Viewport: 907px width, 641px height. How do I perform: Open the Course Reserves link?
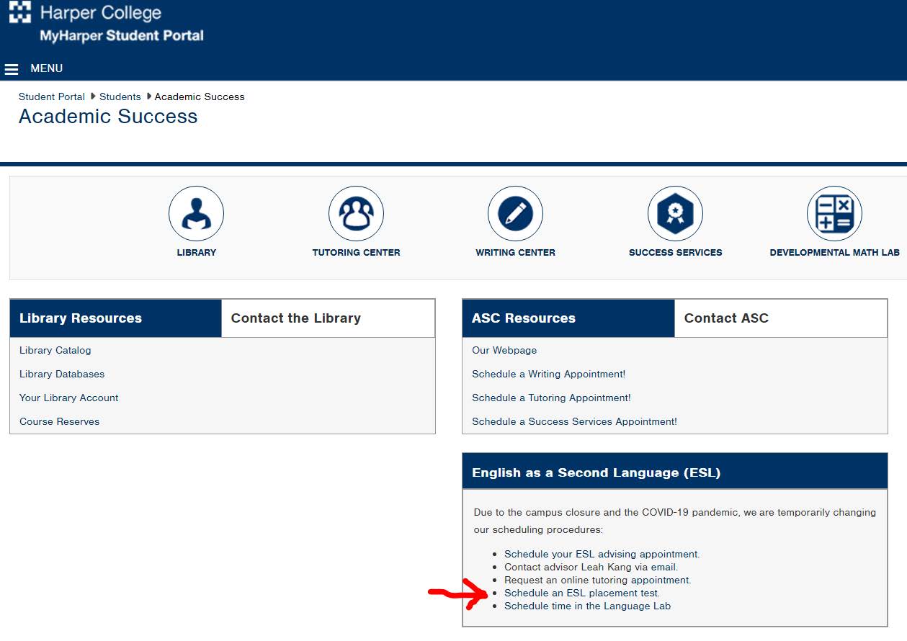click(x=60, y=421)
